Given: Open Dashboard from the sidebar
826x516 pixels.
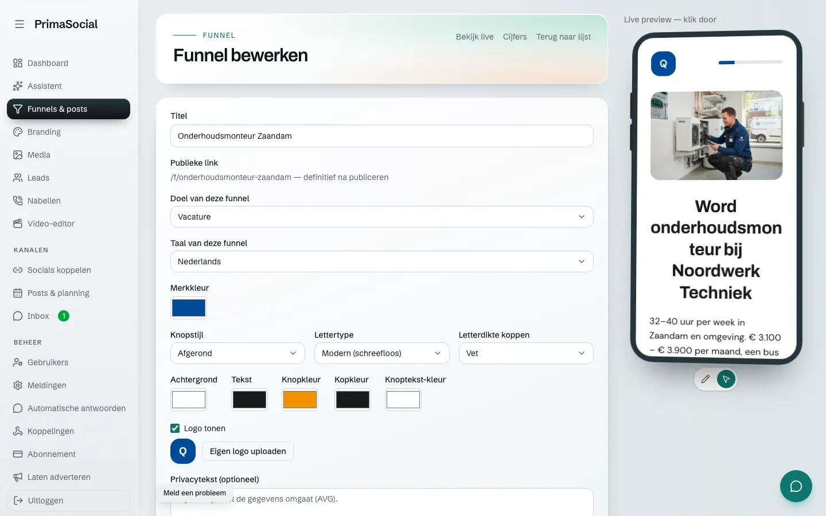Looking at the screenshot, I should [68, 63].
